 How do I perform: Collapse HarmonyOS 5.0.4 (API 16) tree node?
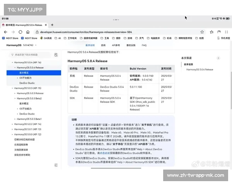point(12,62)
